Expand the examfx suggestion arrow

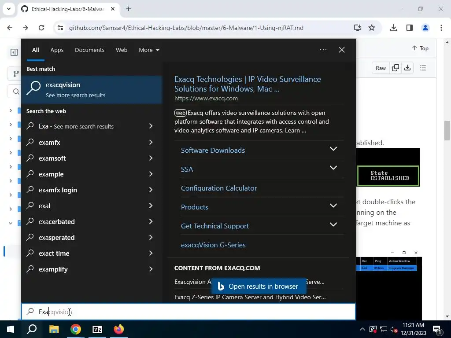click(151, 142)
